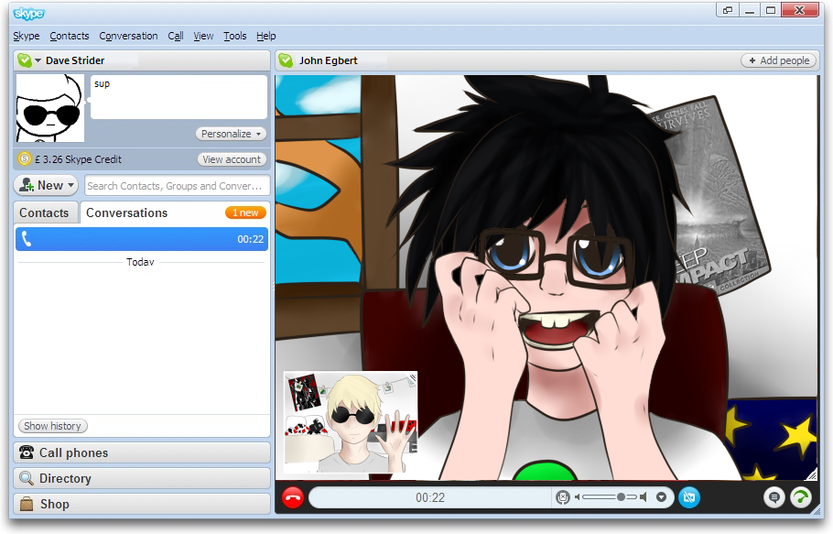Open the Help menu

266,36
